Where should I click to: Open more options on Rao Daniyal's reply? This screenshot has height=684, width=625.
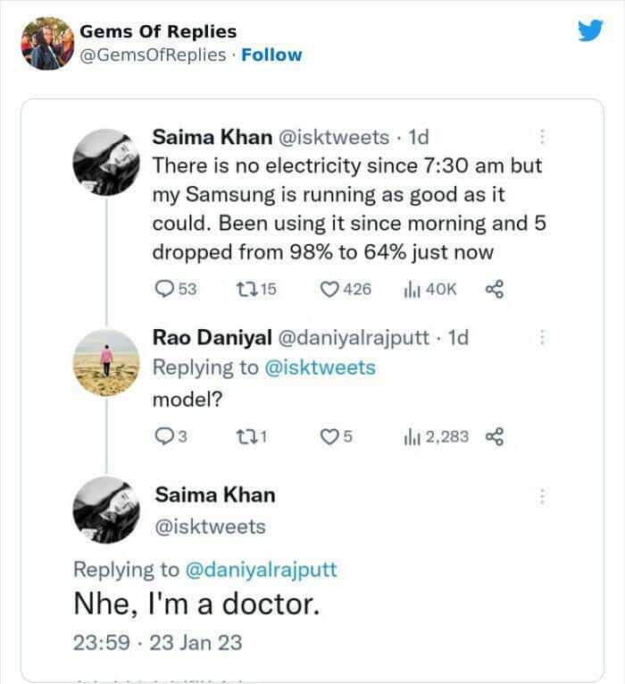pyautogui.click(x=542, y=338)
